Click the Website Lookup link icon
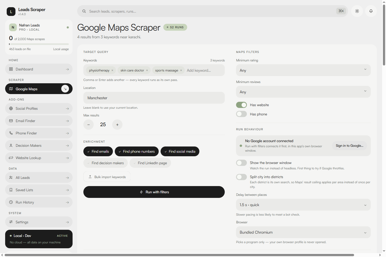The width and height of the screenshot is (386, 257). 11,158
